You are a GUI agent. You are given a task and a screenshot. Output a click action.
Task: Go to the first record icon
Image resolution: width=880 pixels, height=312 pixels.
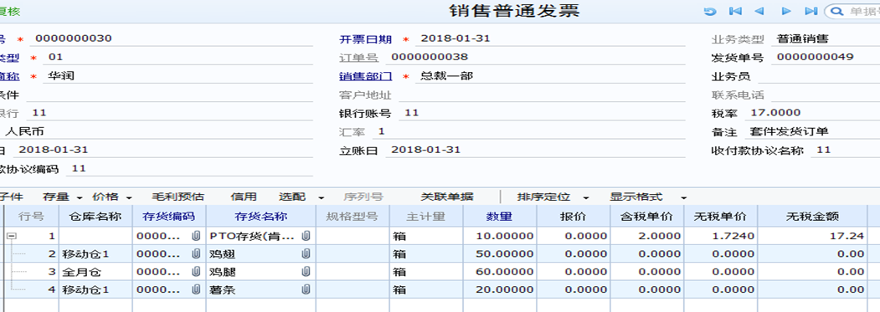tap(735, 11)
